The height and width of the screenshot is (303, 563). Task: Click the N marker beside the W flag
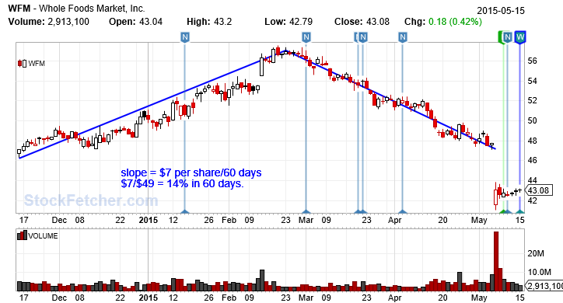[x=507, y=37]
